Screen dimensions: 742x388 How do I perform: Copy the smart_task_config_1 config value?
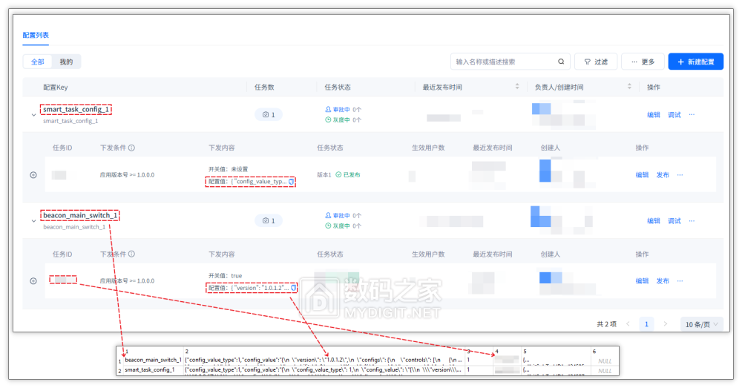click(x=292, y=181)
